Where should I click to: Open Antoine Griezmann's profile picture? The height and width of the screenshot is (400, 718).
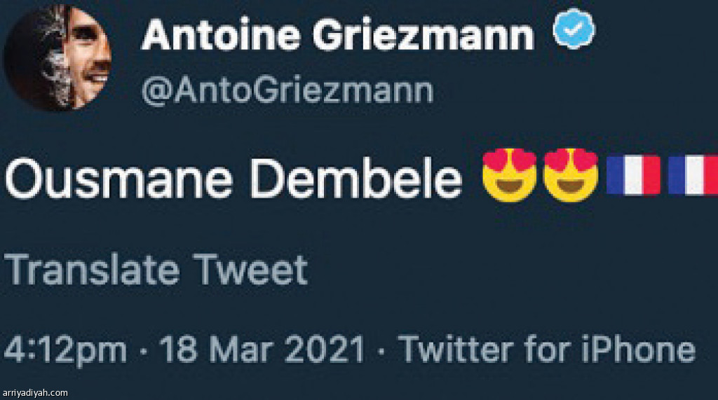[57, 58]
